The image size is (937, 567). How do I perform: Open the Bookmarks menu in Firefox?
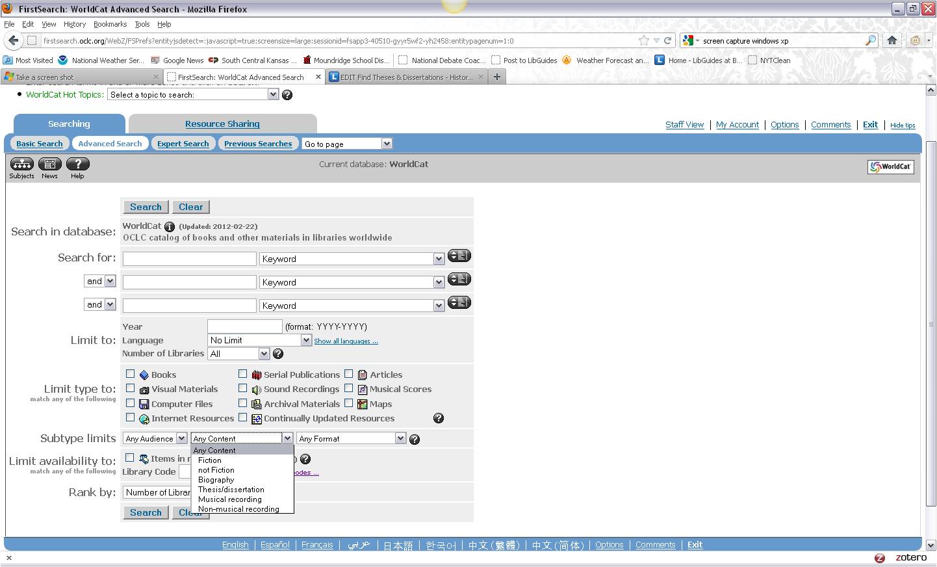pyautogui.click(x=110, y=24)
